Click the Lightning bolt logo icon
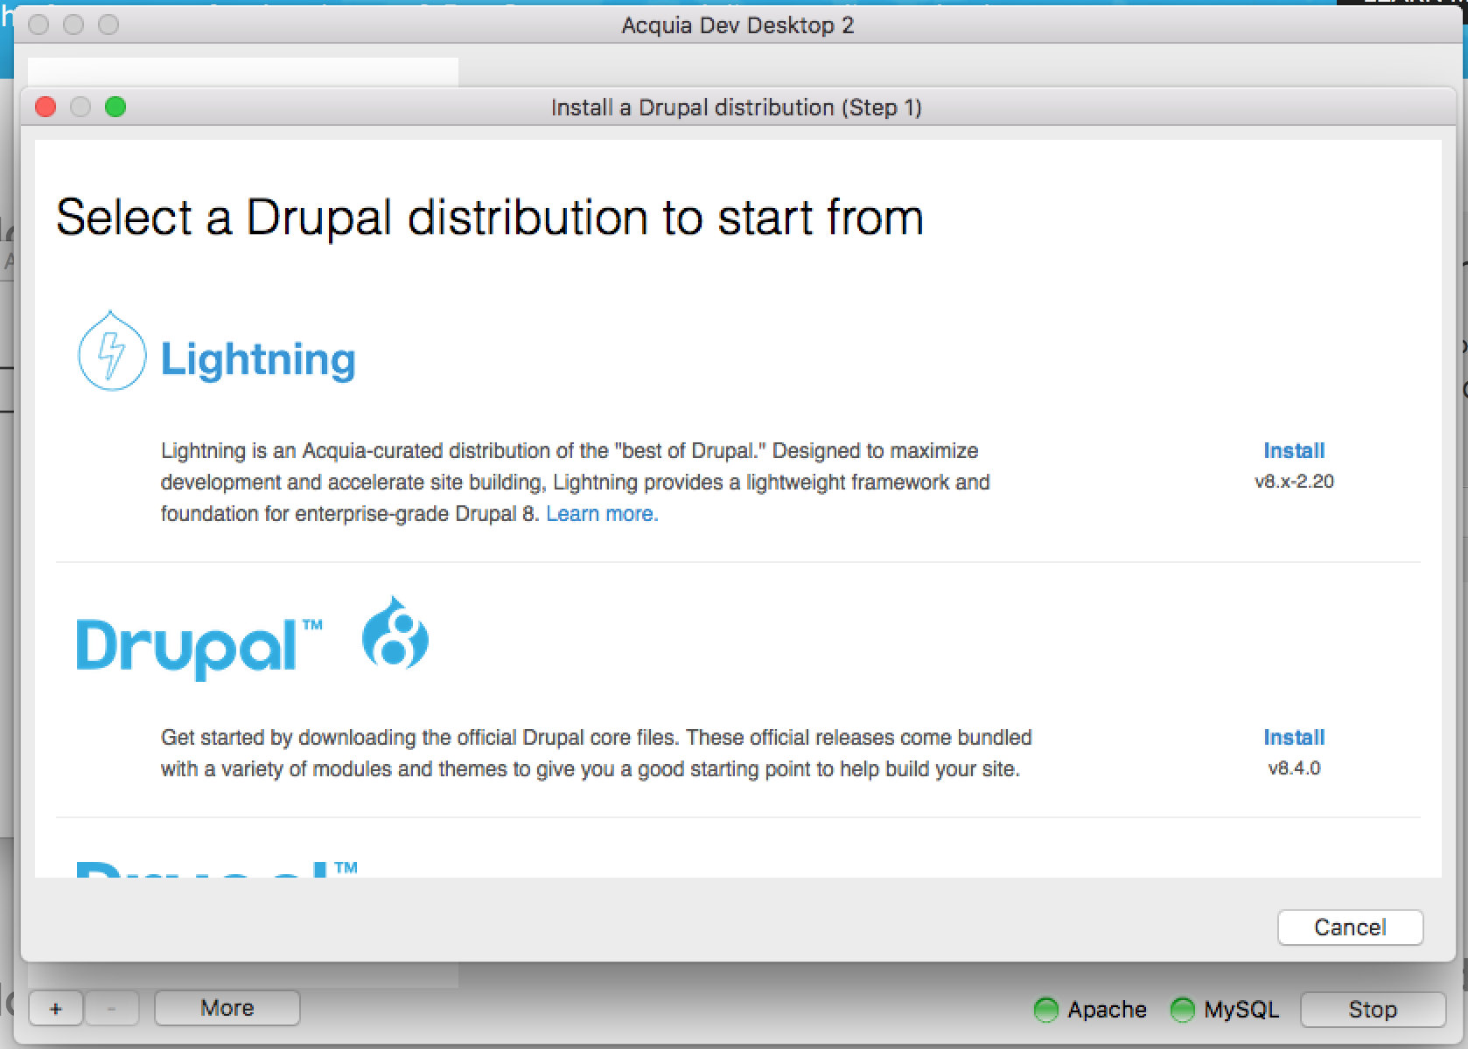This screenshot has width=1468, height=1049. pyautogui.click(x=112, y=350)
